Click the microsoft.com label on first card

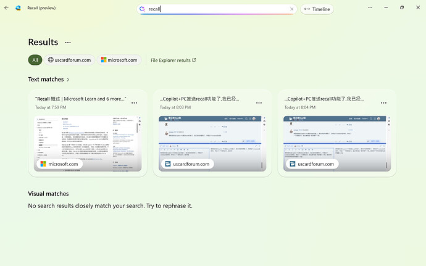[x=59, y=164]
